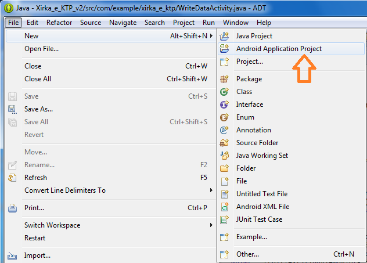
Task: Expand the New submenu arrow
Action: [x=211, y=36]
